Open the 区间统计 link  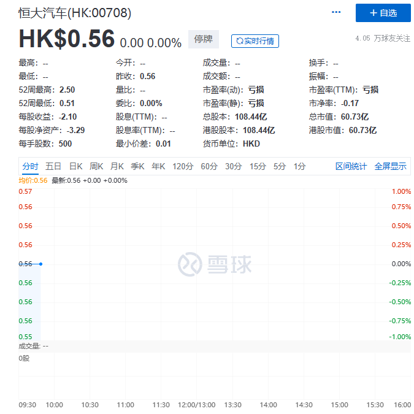coord(351,166)
